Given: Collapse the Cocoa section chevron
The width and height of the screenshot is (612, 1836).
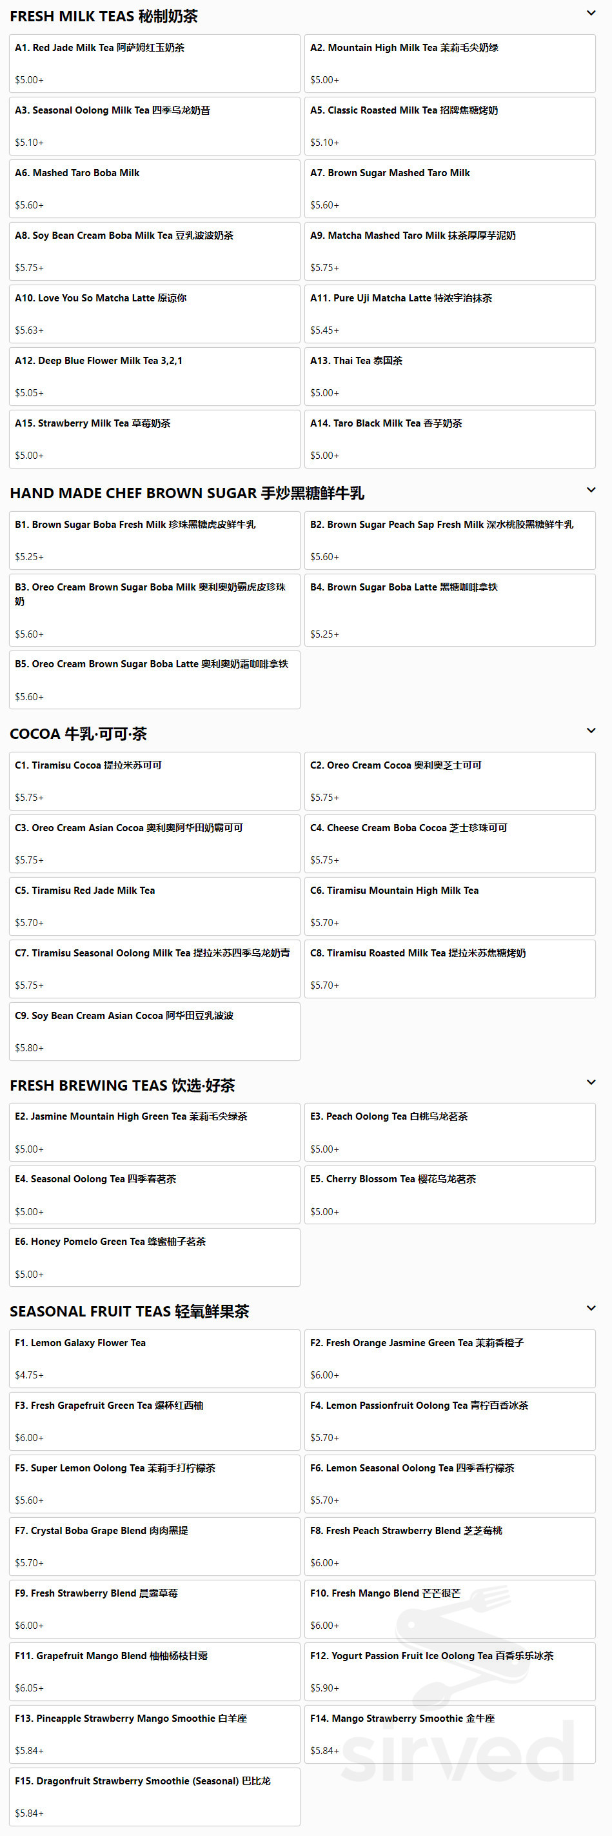Looking at the screenshot, I should (591, 731).
